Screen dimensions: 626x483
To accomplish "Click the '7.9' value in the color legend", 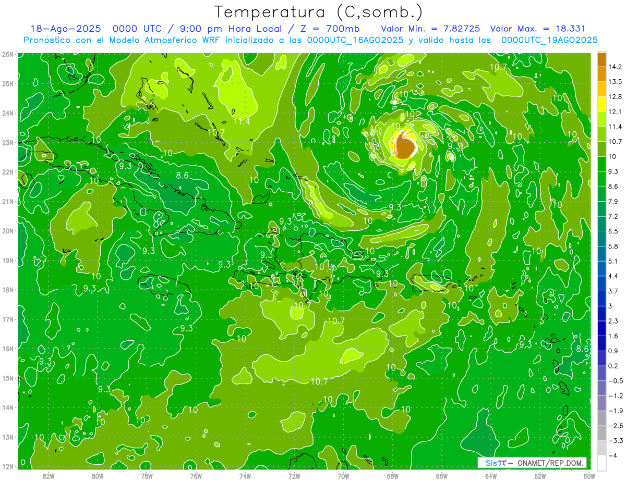I will (x=615, y=201).
